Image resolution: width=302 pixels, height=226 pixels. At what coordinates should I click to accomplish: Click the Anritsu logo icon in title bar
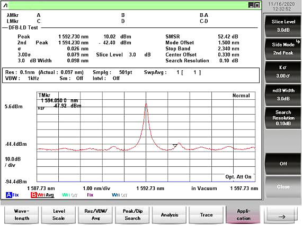click(x=5, y=5)
